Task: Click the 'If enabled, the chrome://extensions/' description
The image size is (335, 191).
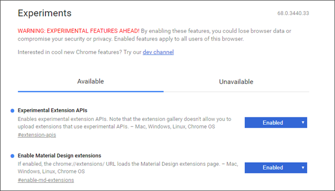Action: [128, 167]
